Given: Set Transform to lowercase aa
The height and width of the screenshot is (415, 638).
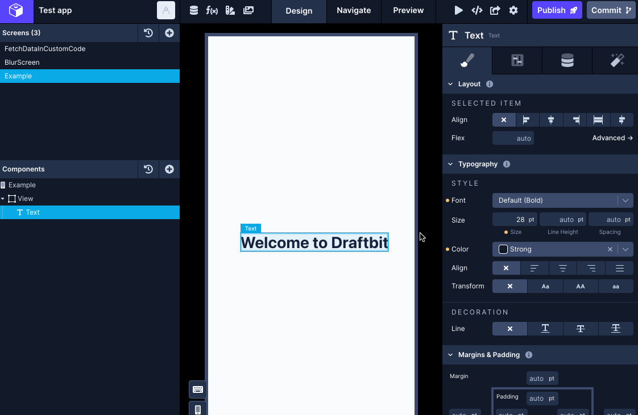Looking at the screenshot, I should (616, 286).
